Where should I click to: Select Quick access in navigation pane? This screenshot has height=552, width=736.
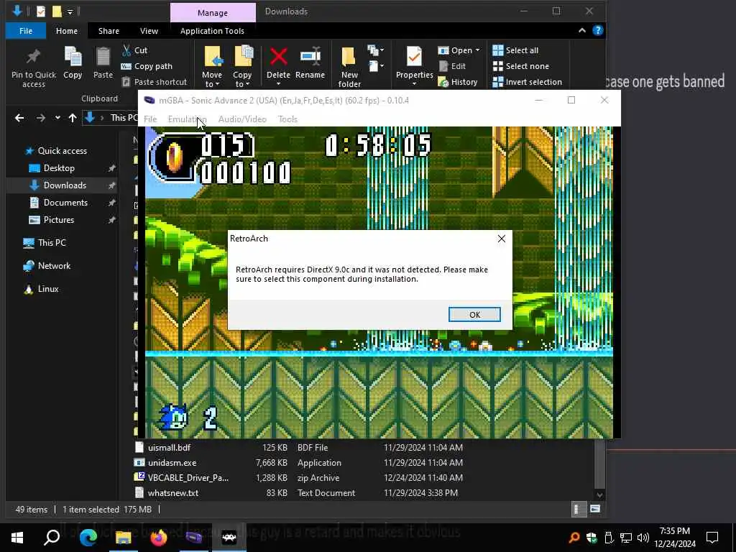[x=56, y=151]
